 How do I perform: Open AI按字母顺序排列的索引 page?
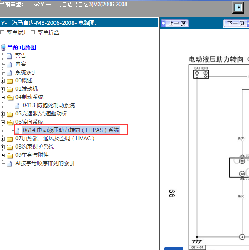click(45, 163)
